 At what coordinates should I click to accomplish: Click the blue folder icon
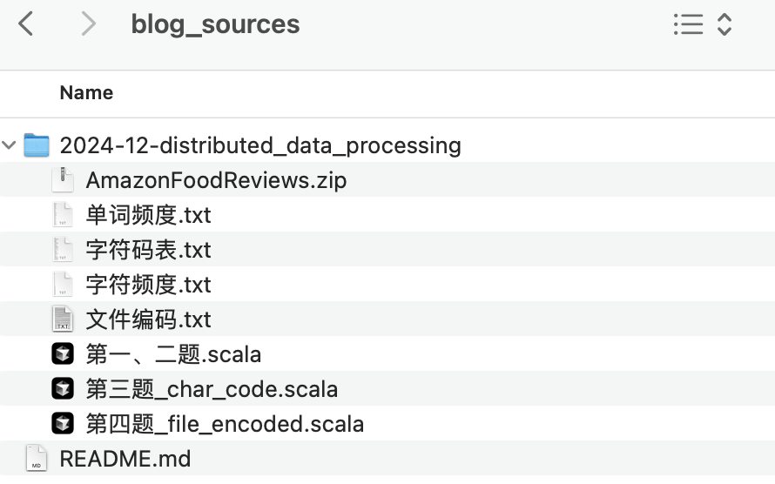tap(37, 145)
